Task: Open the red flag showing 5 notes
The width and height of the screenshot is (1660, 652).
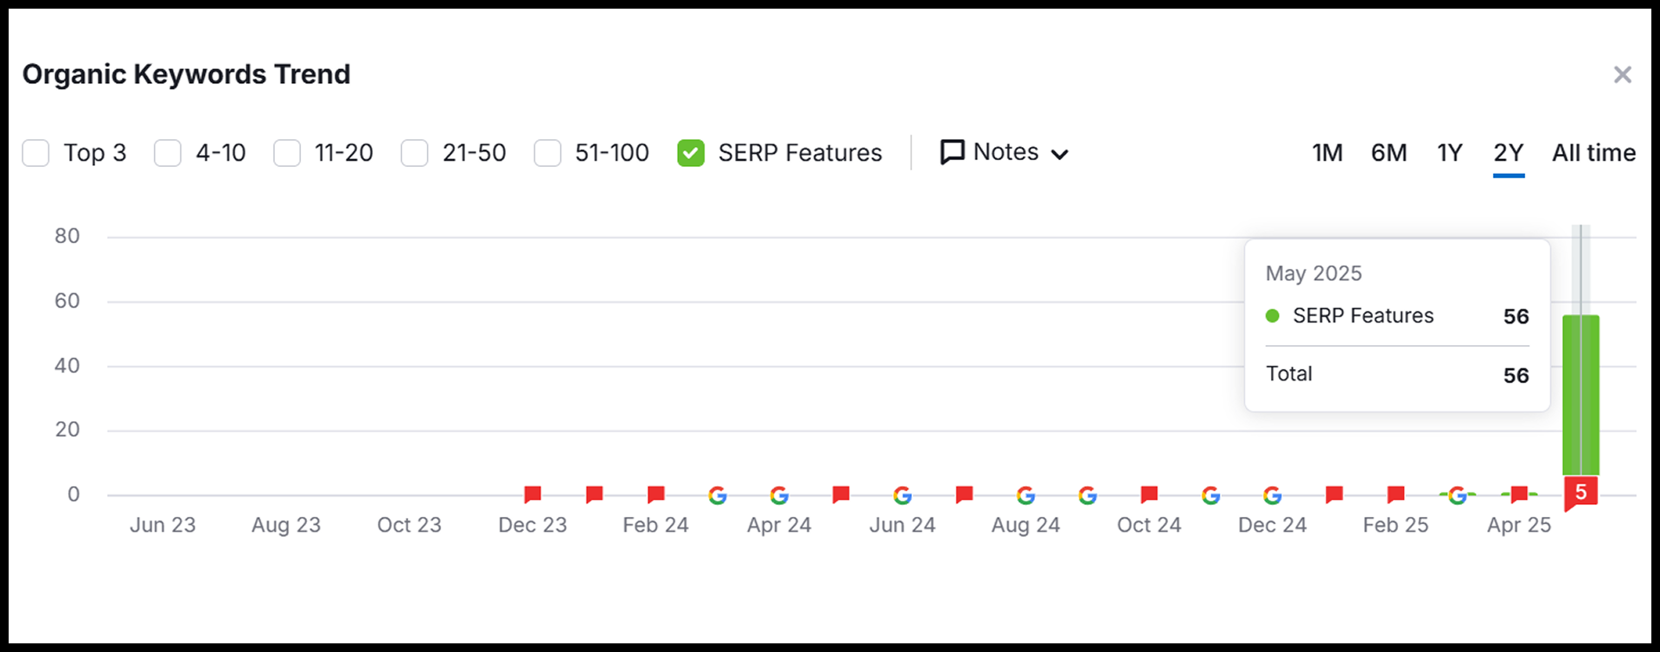Action: click(1580, 493)
